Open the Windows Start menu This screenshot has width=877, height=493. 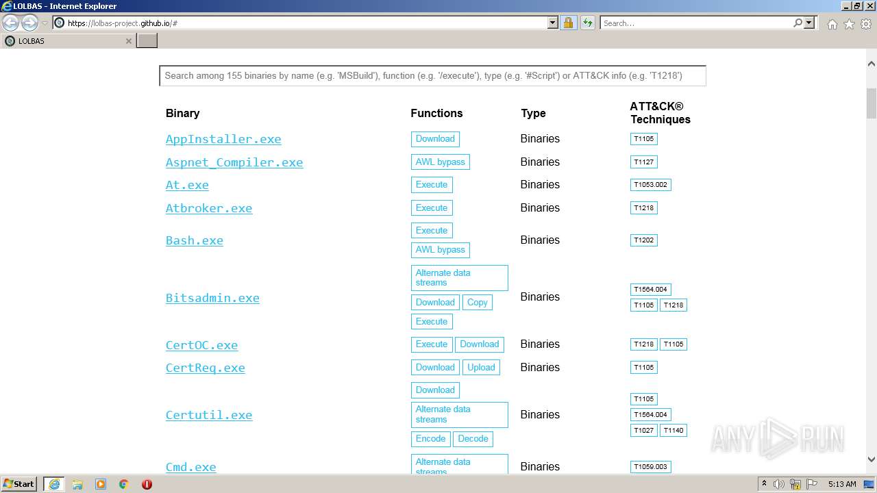(19, 484)
